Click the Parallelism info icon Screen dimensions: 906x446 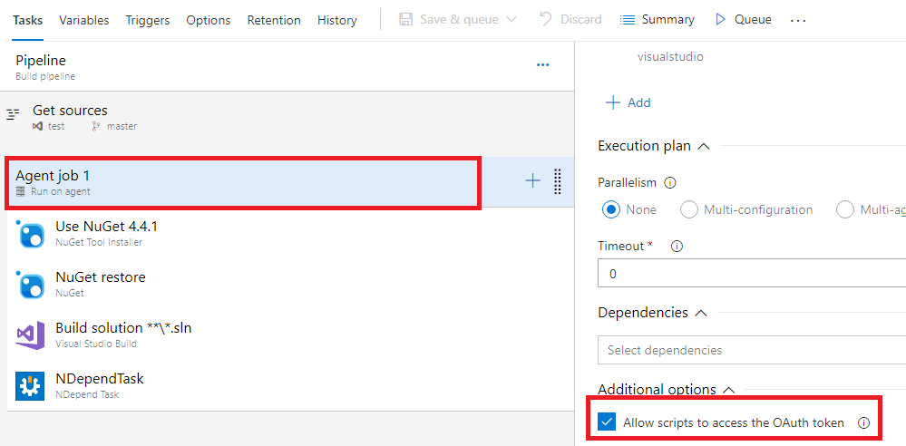click(x=670, y=182)
